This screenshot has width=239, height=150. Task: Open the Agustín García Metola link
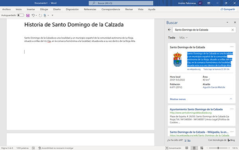[214, 87]
